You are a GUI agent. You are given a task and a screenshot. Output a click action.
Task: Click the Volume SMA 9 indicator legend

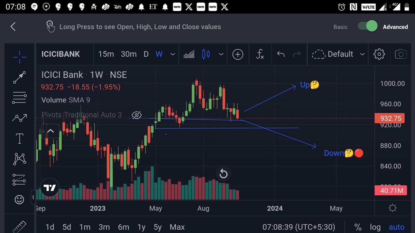pyautogui.click(x=66, y=100)
